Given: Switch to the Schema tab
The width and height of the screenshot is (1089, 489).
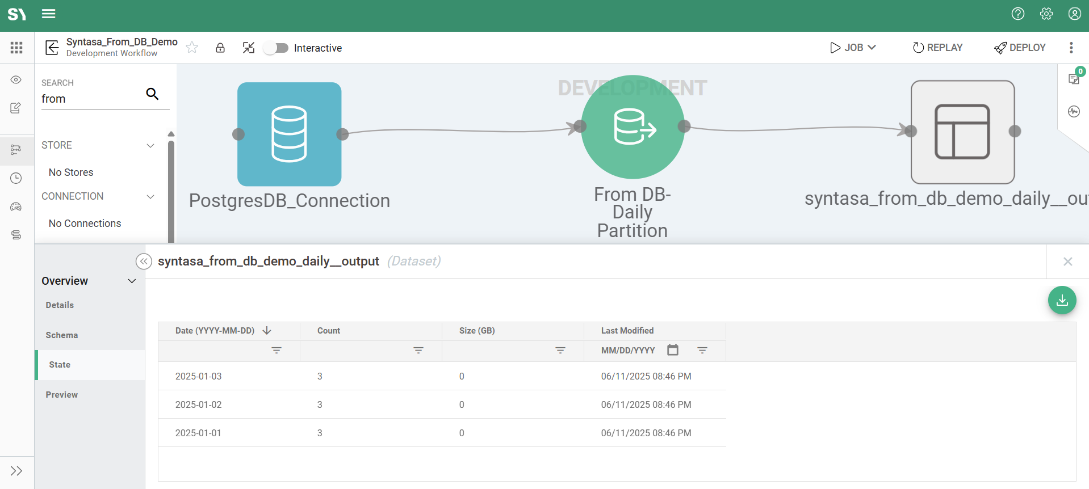Looking at the screenshot, I should [x=62, y=335].
